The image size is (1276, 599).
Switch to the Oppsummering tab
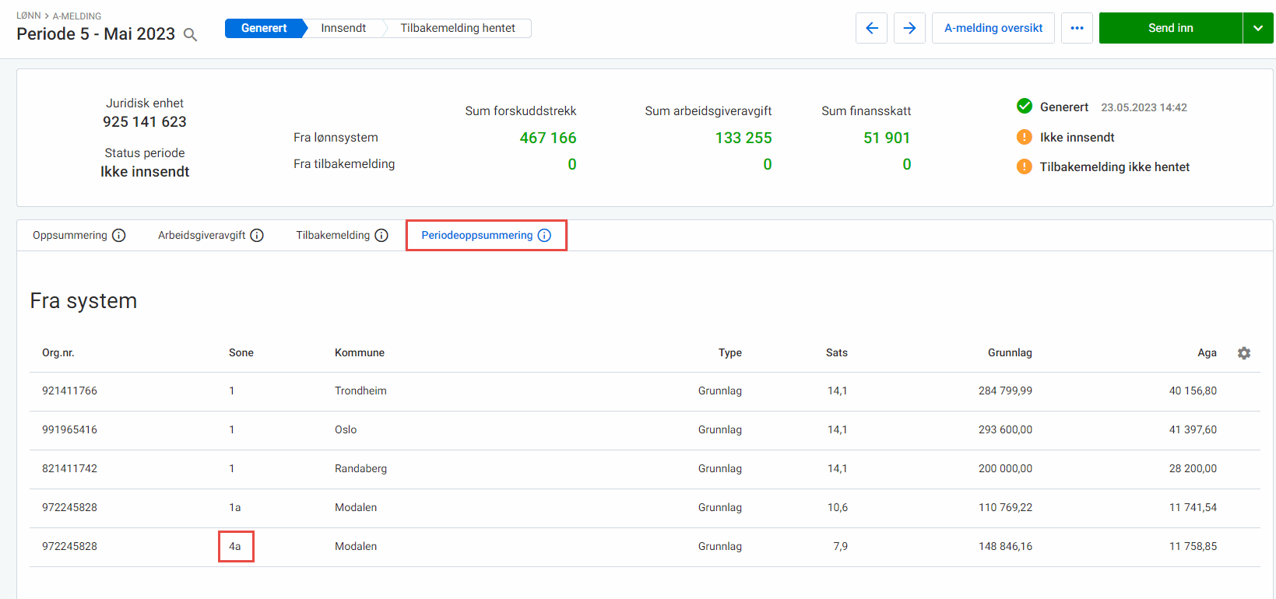tap(70, 236)
